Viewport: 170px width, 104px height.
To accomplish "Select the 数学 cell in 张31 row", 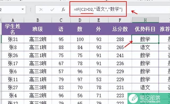I will (145, 39).
